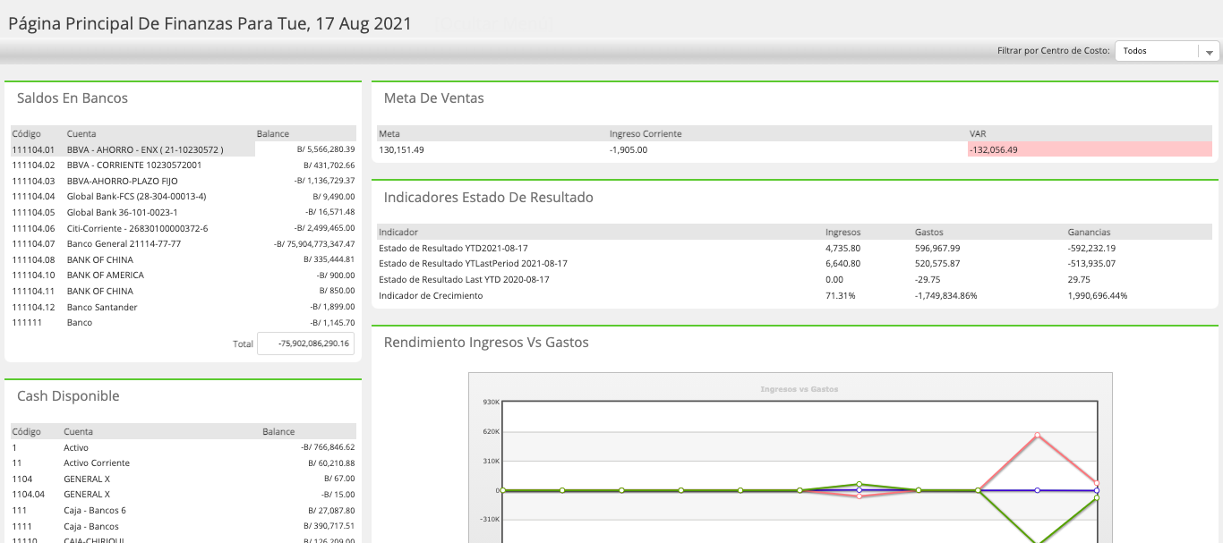Select Estado de Resultado YTDLastPeriod 2021-08-17 row
1223x543 pixels.
[794, 264]
